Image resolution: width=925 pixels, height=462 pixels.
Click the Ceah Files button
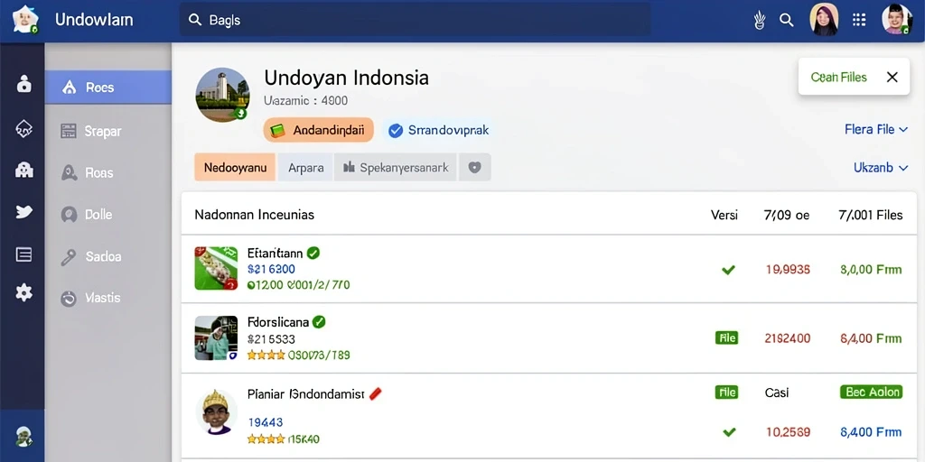[838, 78]
